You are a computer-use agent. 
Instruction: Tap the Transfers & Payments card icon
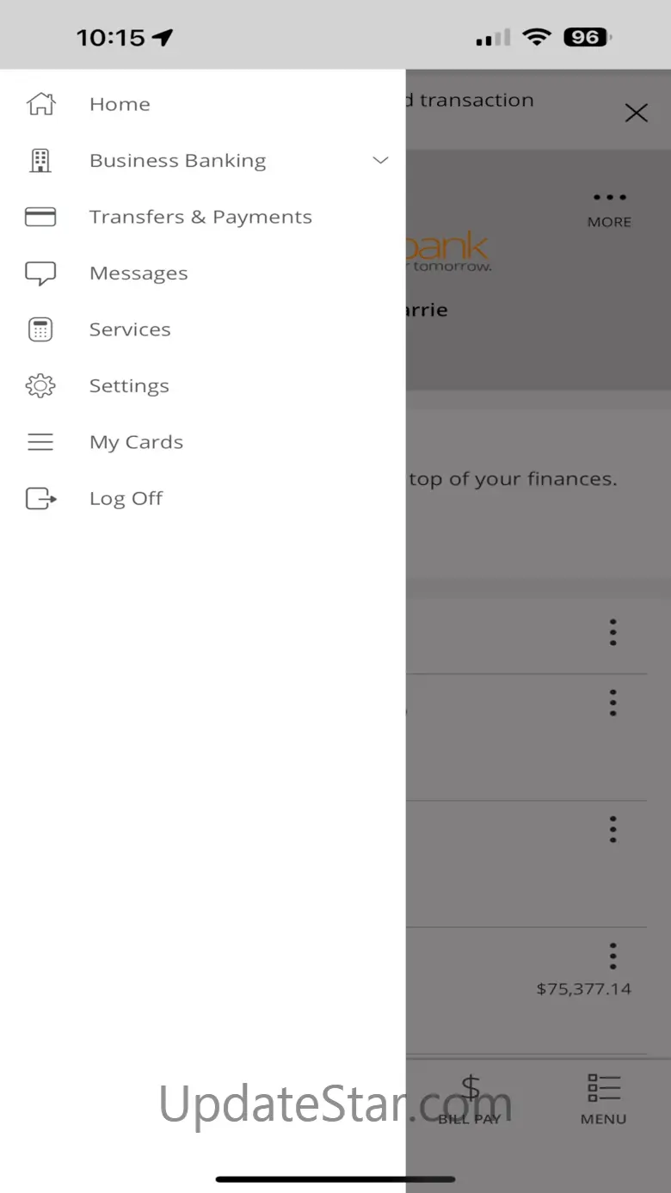point(40,217)
